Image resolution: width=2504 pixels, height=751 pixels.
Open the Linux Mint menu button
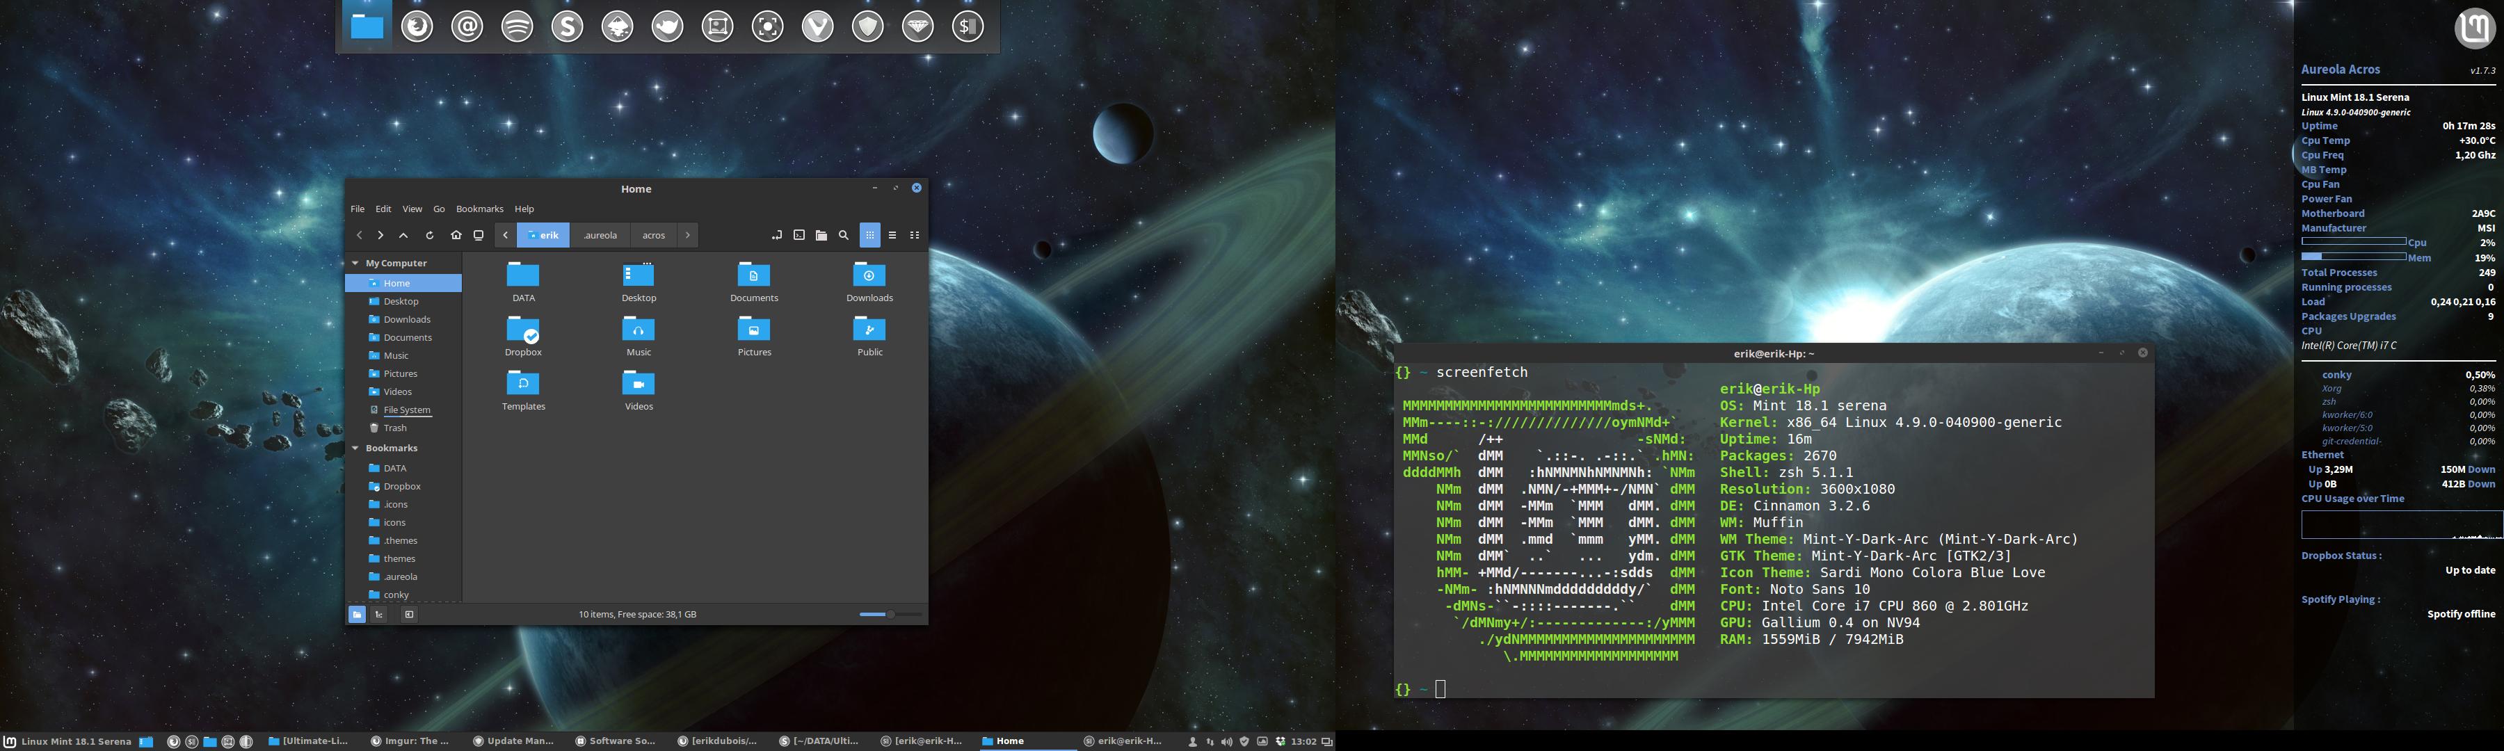click(68, 741)
